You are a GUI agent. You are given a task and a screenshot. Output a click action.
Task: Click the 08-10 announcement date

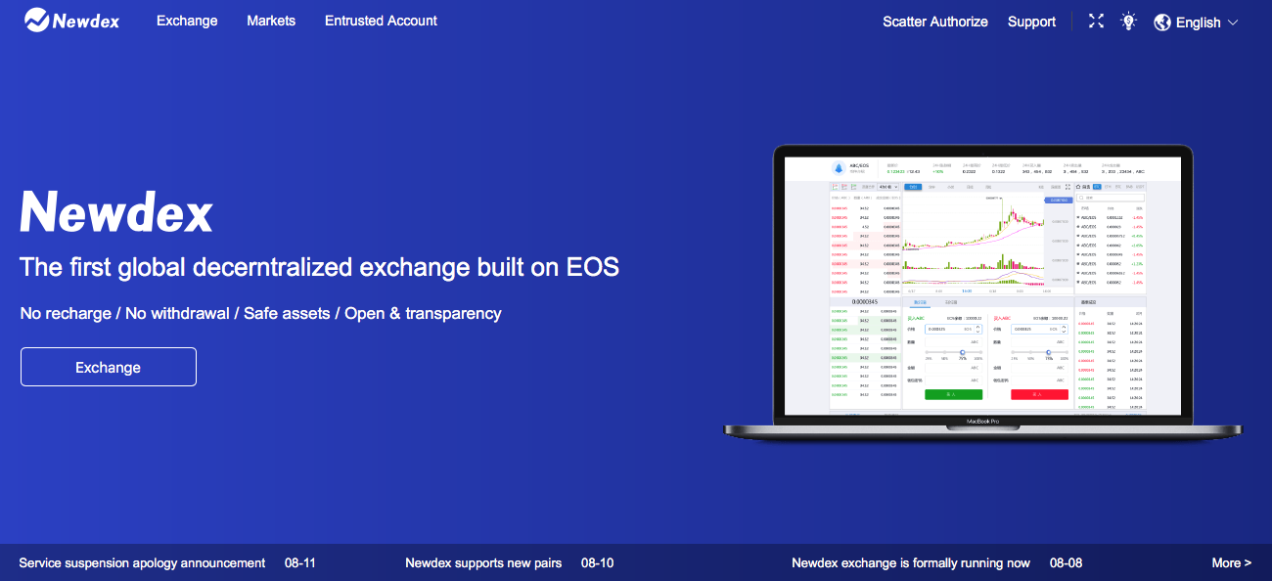pos(597,562)
